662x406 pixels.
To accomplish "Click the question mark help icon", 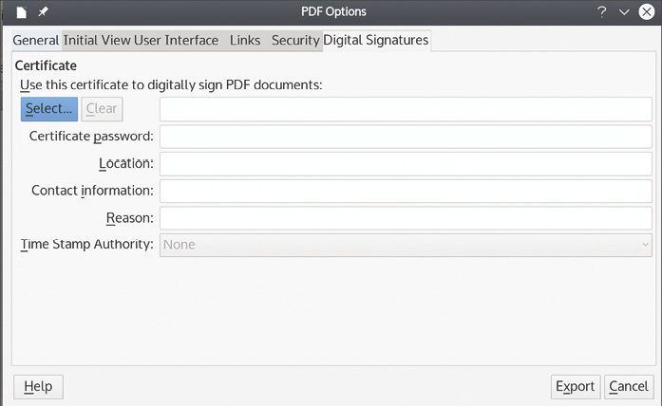I will click(x=601, y=11).
